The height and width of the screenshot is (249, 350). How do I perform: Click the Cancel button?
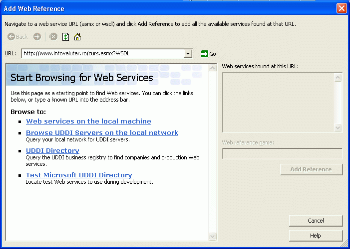click(x=316, y=221)
